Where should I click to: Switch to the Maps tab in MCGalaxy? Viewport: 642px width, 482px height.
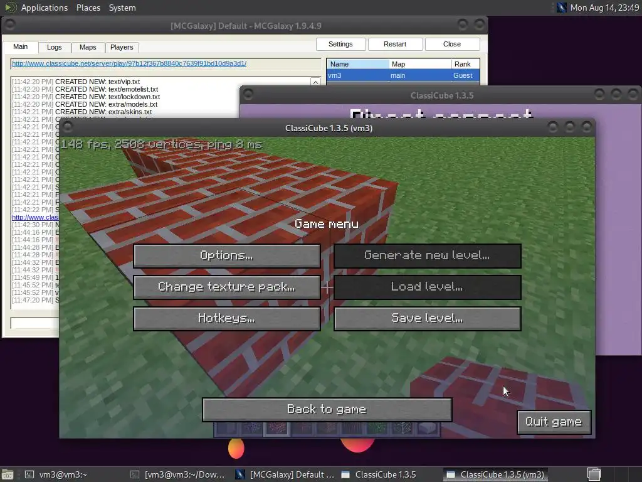pyautogui.click(x=88, y=47)
